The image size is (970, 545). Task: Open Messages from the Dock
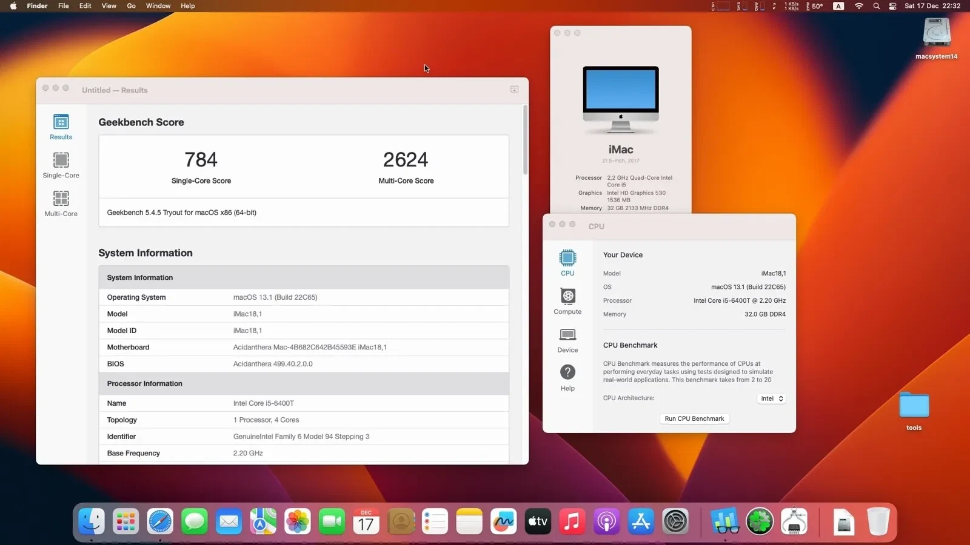click(195, 521)
